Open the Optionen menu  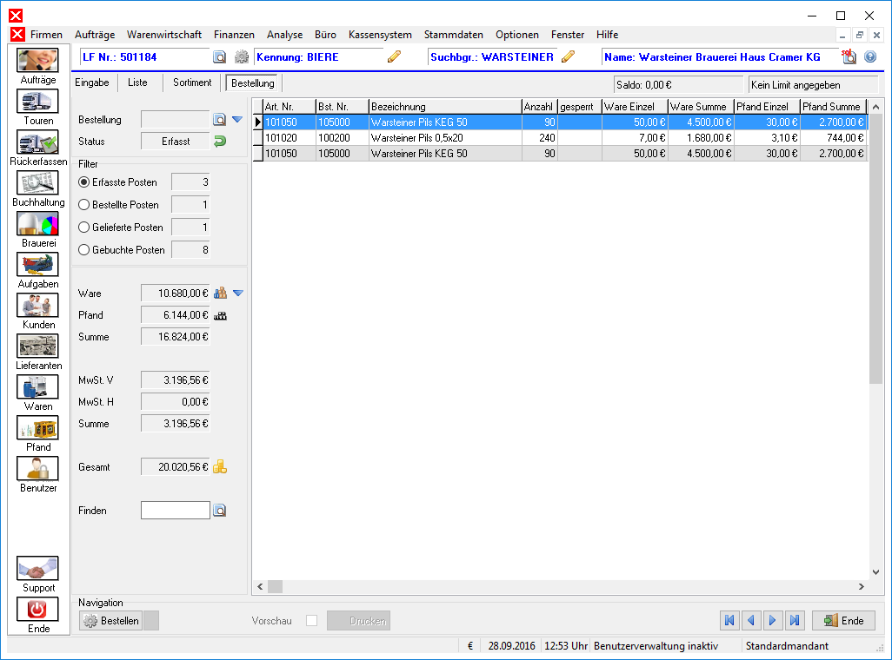coord(517,35)
